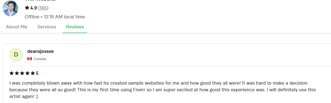331x103 pixels.
Task: Open the (165) reviews count link
Action: pyautogui.click(x=43, y=8)
